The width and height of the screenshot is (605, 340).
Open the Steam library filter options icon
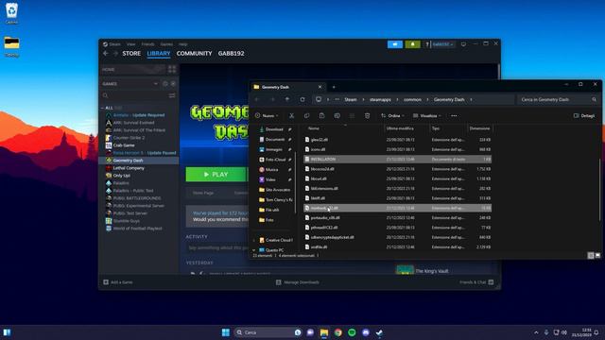point(172,95)
